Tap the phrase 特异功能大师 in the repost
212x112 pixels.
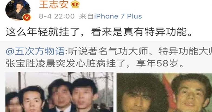185,52
